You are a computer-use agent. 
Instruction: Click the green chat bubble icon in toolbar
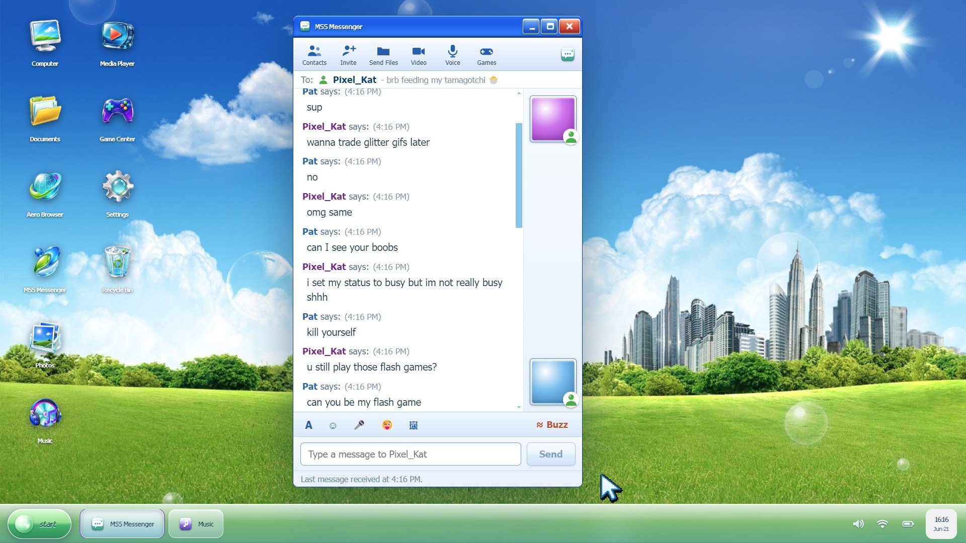point(568,54)
